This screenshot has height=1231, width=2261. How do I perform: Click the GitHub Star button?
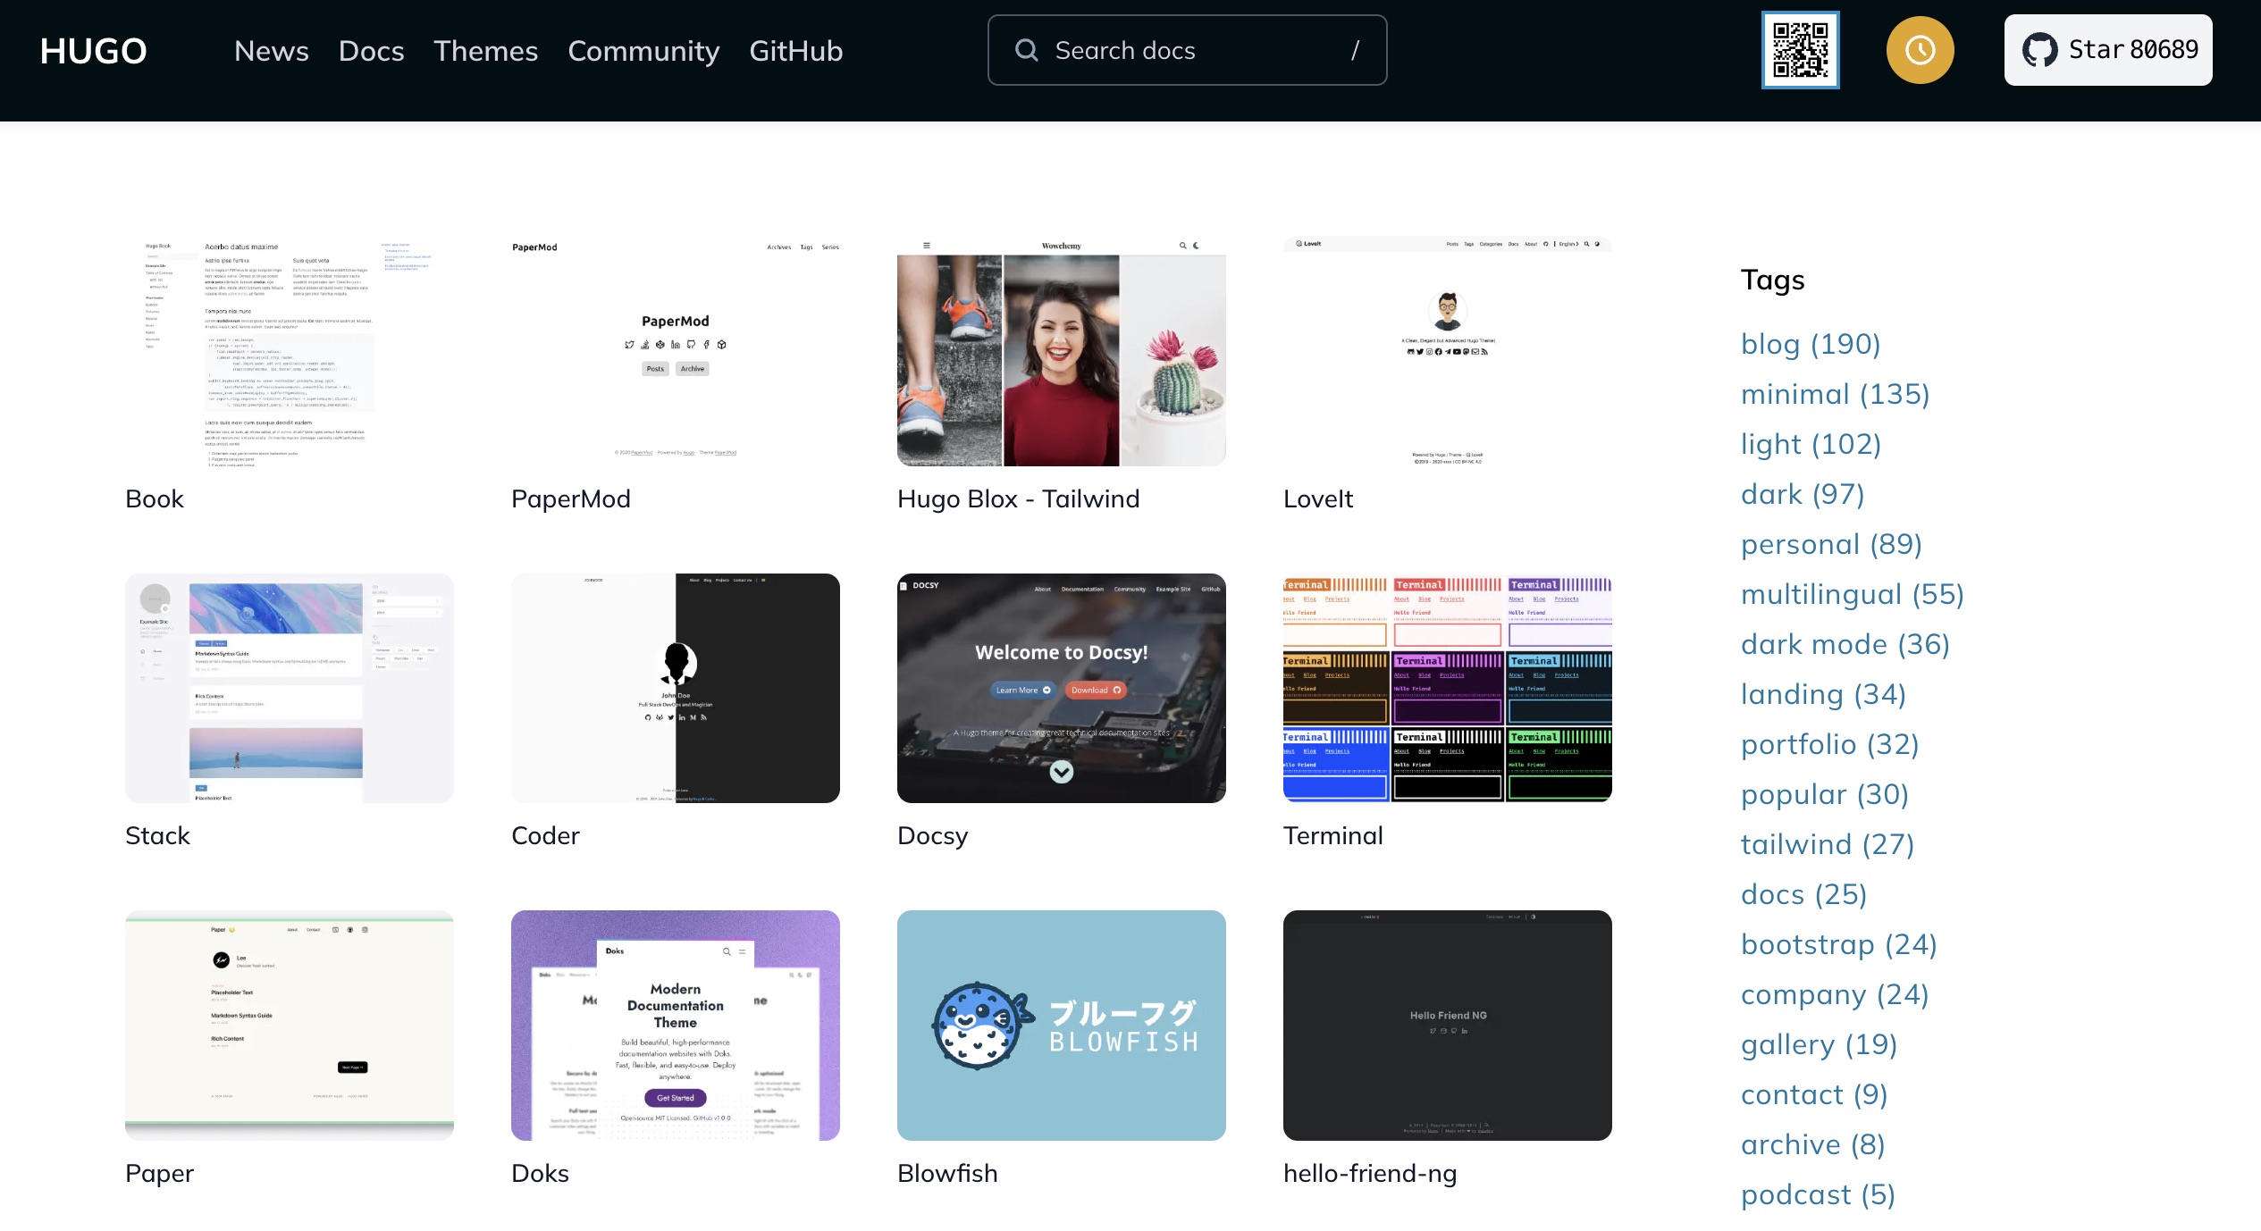point(2108,50)
